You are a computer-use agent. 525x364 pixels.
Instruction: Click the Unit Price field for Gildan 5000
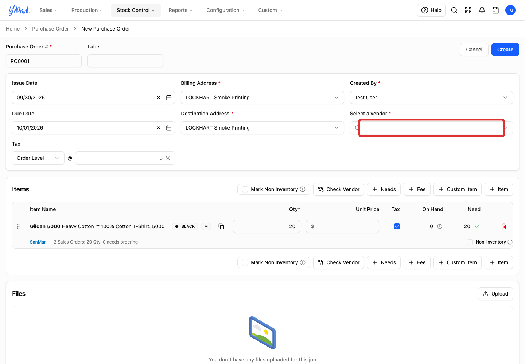click(x=342, y=226)
